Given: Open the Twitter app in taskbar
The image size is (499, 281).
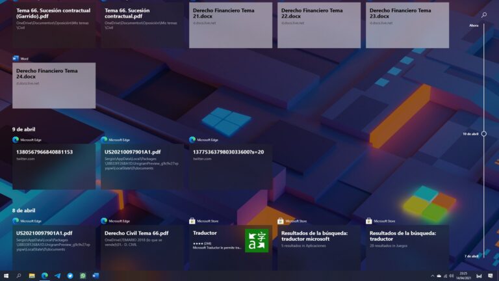Looking at the screenshot, I should [70, 276].
